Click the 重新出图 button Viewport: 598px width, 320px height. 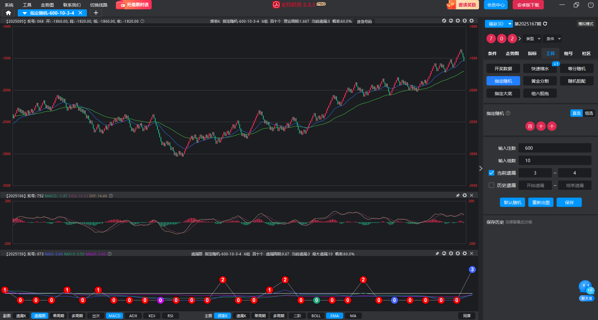pyautogui.click(x=541, y=202)
